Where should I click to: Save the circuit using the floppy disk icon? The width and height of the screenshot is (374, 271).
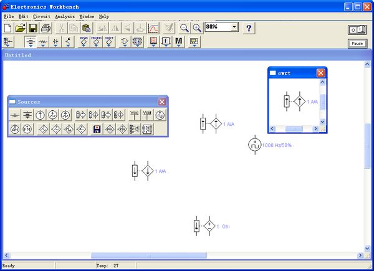(33, 28)
